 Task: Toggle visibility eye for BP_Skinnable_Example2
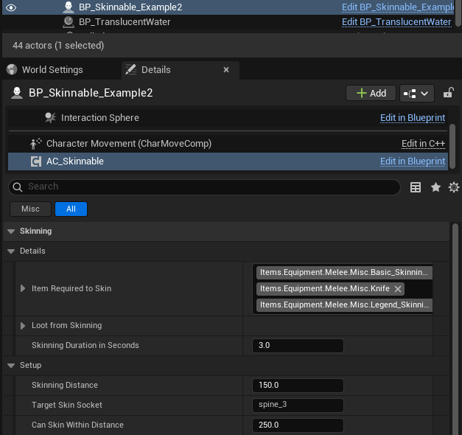pos(11,7)
